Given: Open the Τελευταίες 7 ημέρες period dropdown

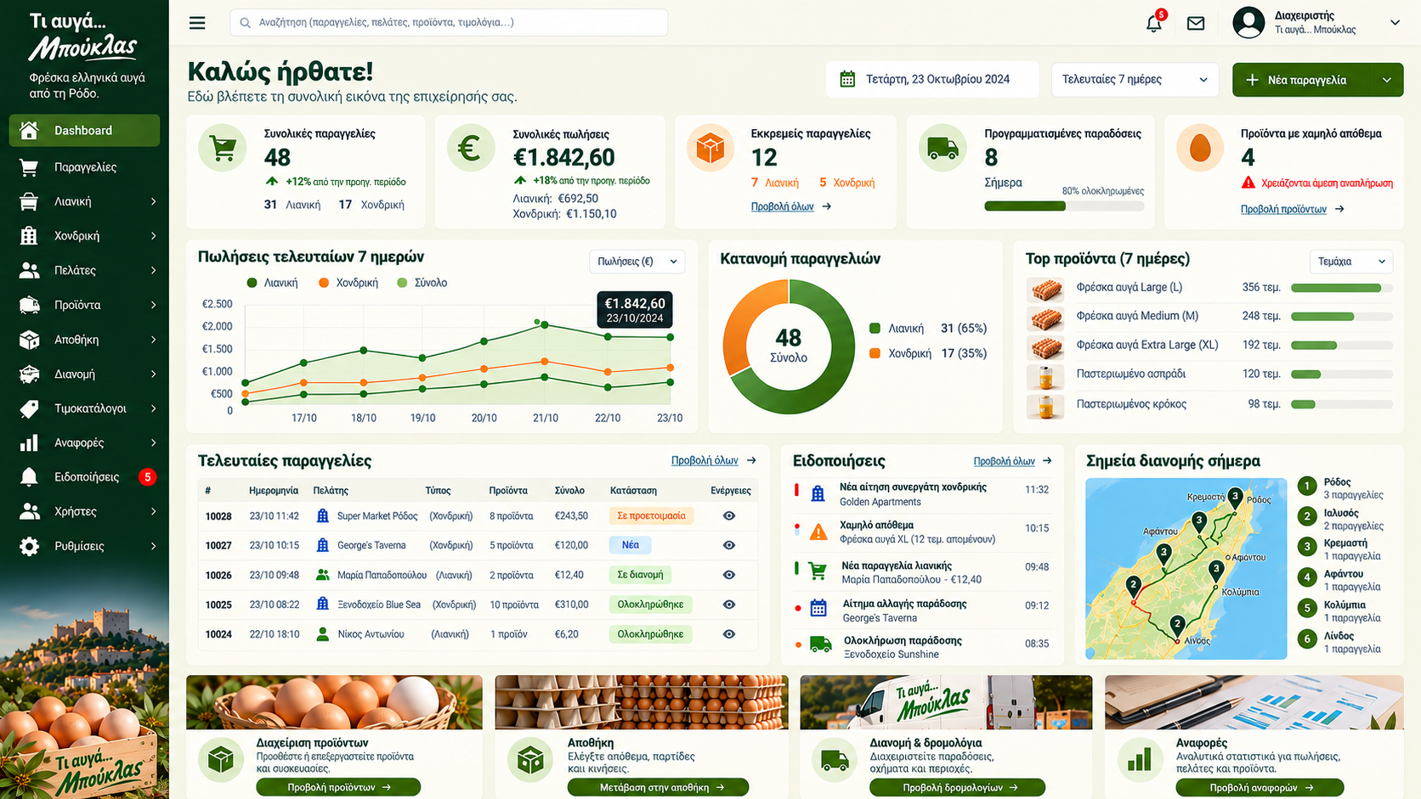Looking at the screenshot, I should pos(1135,79).
